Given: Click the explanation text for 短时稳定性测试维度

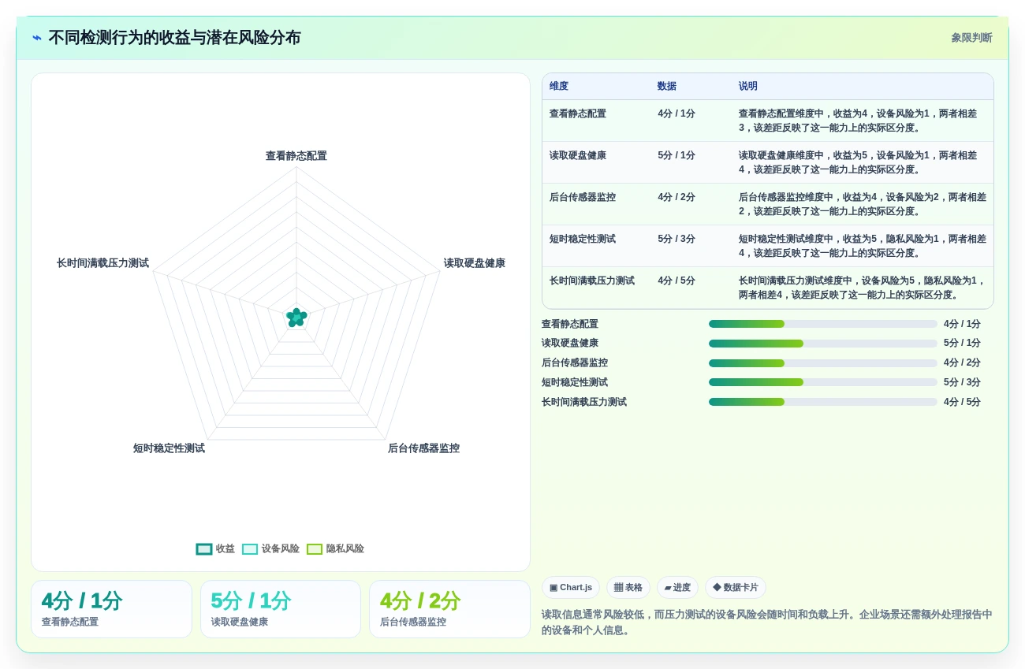Looking at the screenshot, I should pyautogui.click(x=863, y=246).
